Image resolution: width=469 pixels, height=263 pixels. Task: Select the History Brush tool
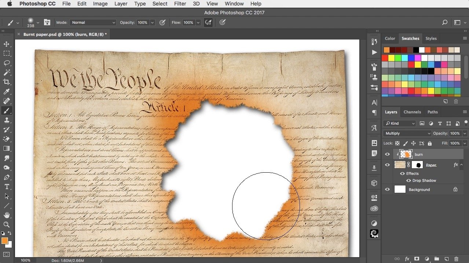pos(7,129)
